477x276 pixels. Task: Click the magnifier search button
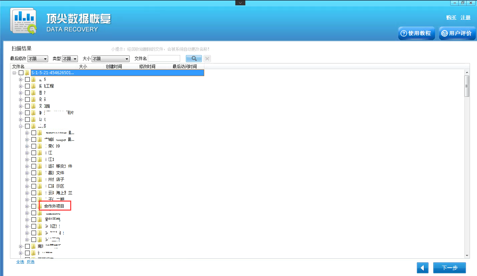tap(194, 59)
